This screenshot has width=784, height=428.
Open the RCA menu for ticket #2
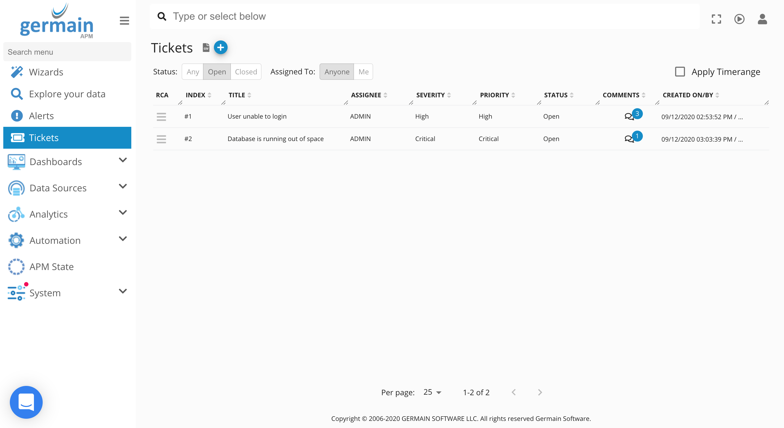161,139
